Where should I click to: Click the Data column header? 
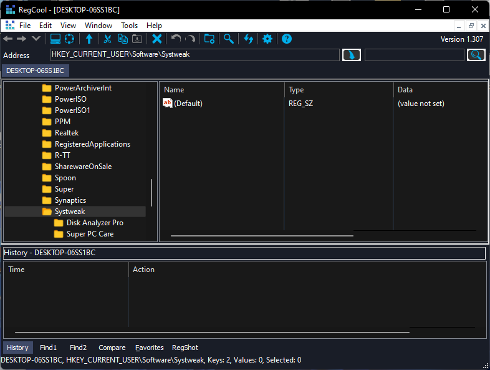[440, 90]
